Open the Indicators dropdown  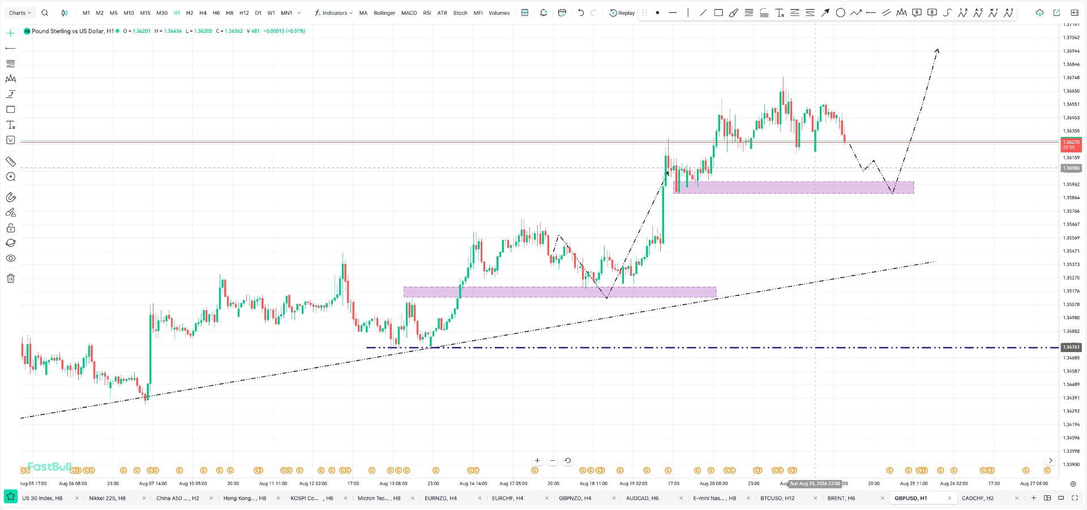click(x=333, y=13)
